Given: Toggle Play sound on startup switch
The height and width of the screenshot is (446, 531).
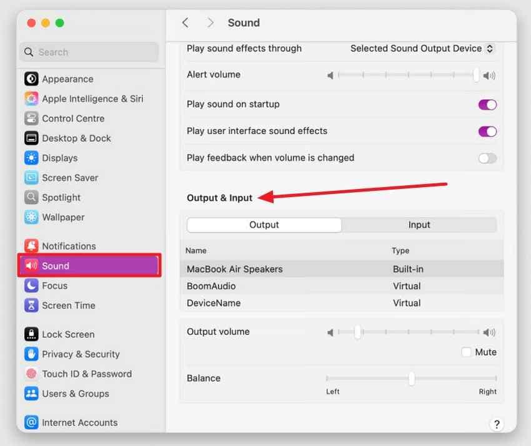Looking at the screenshot, I should (x=487, y=105).
